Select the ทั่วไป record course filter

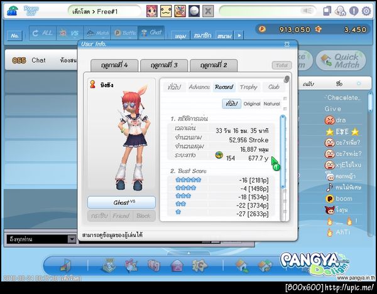[x=231, y=103]
